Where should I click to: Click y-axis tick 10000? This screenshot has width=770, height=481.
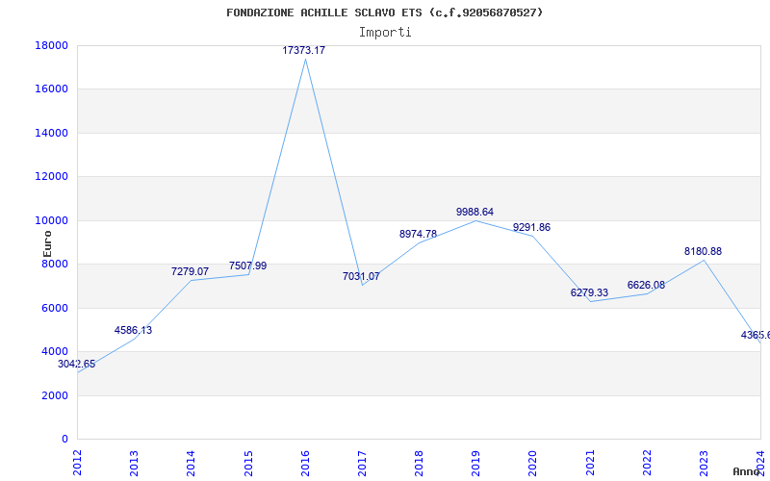[51, 220]
